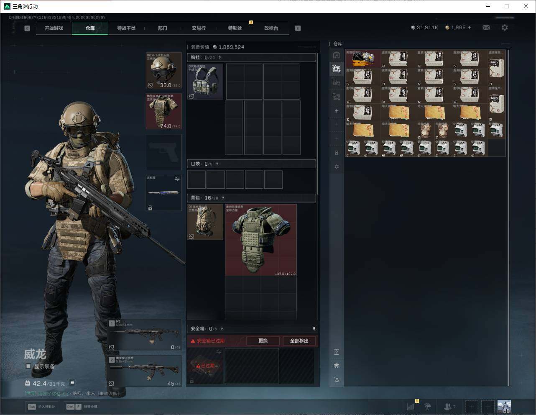
Task: Select the first orange document item in warehouse
Action: (399, 113)
